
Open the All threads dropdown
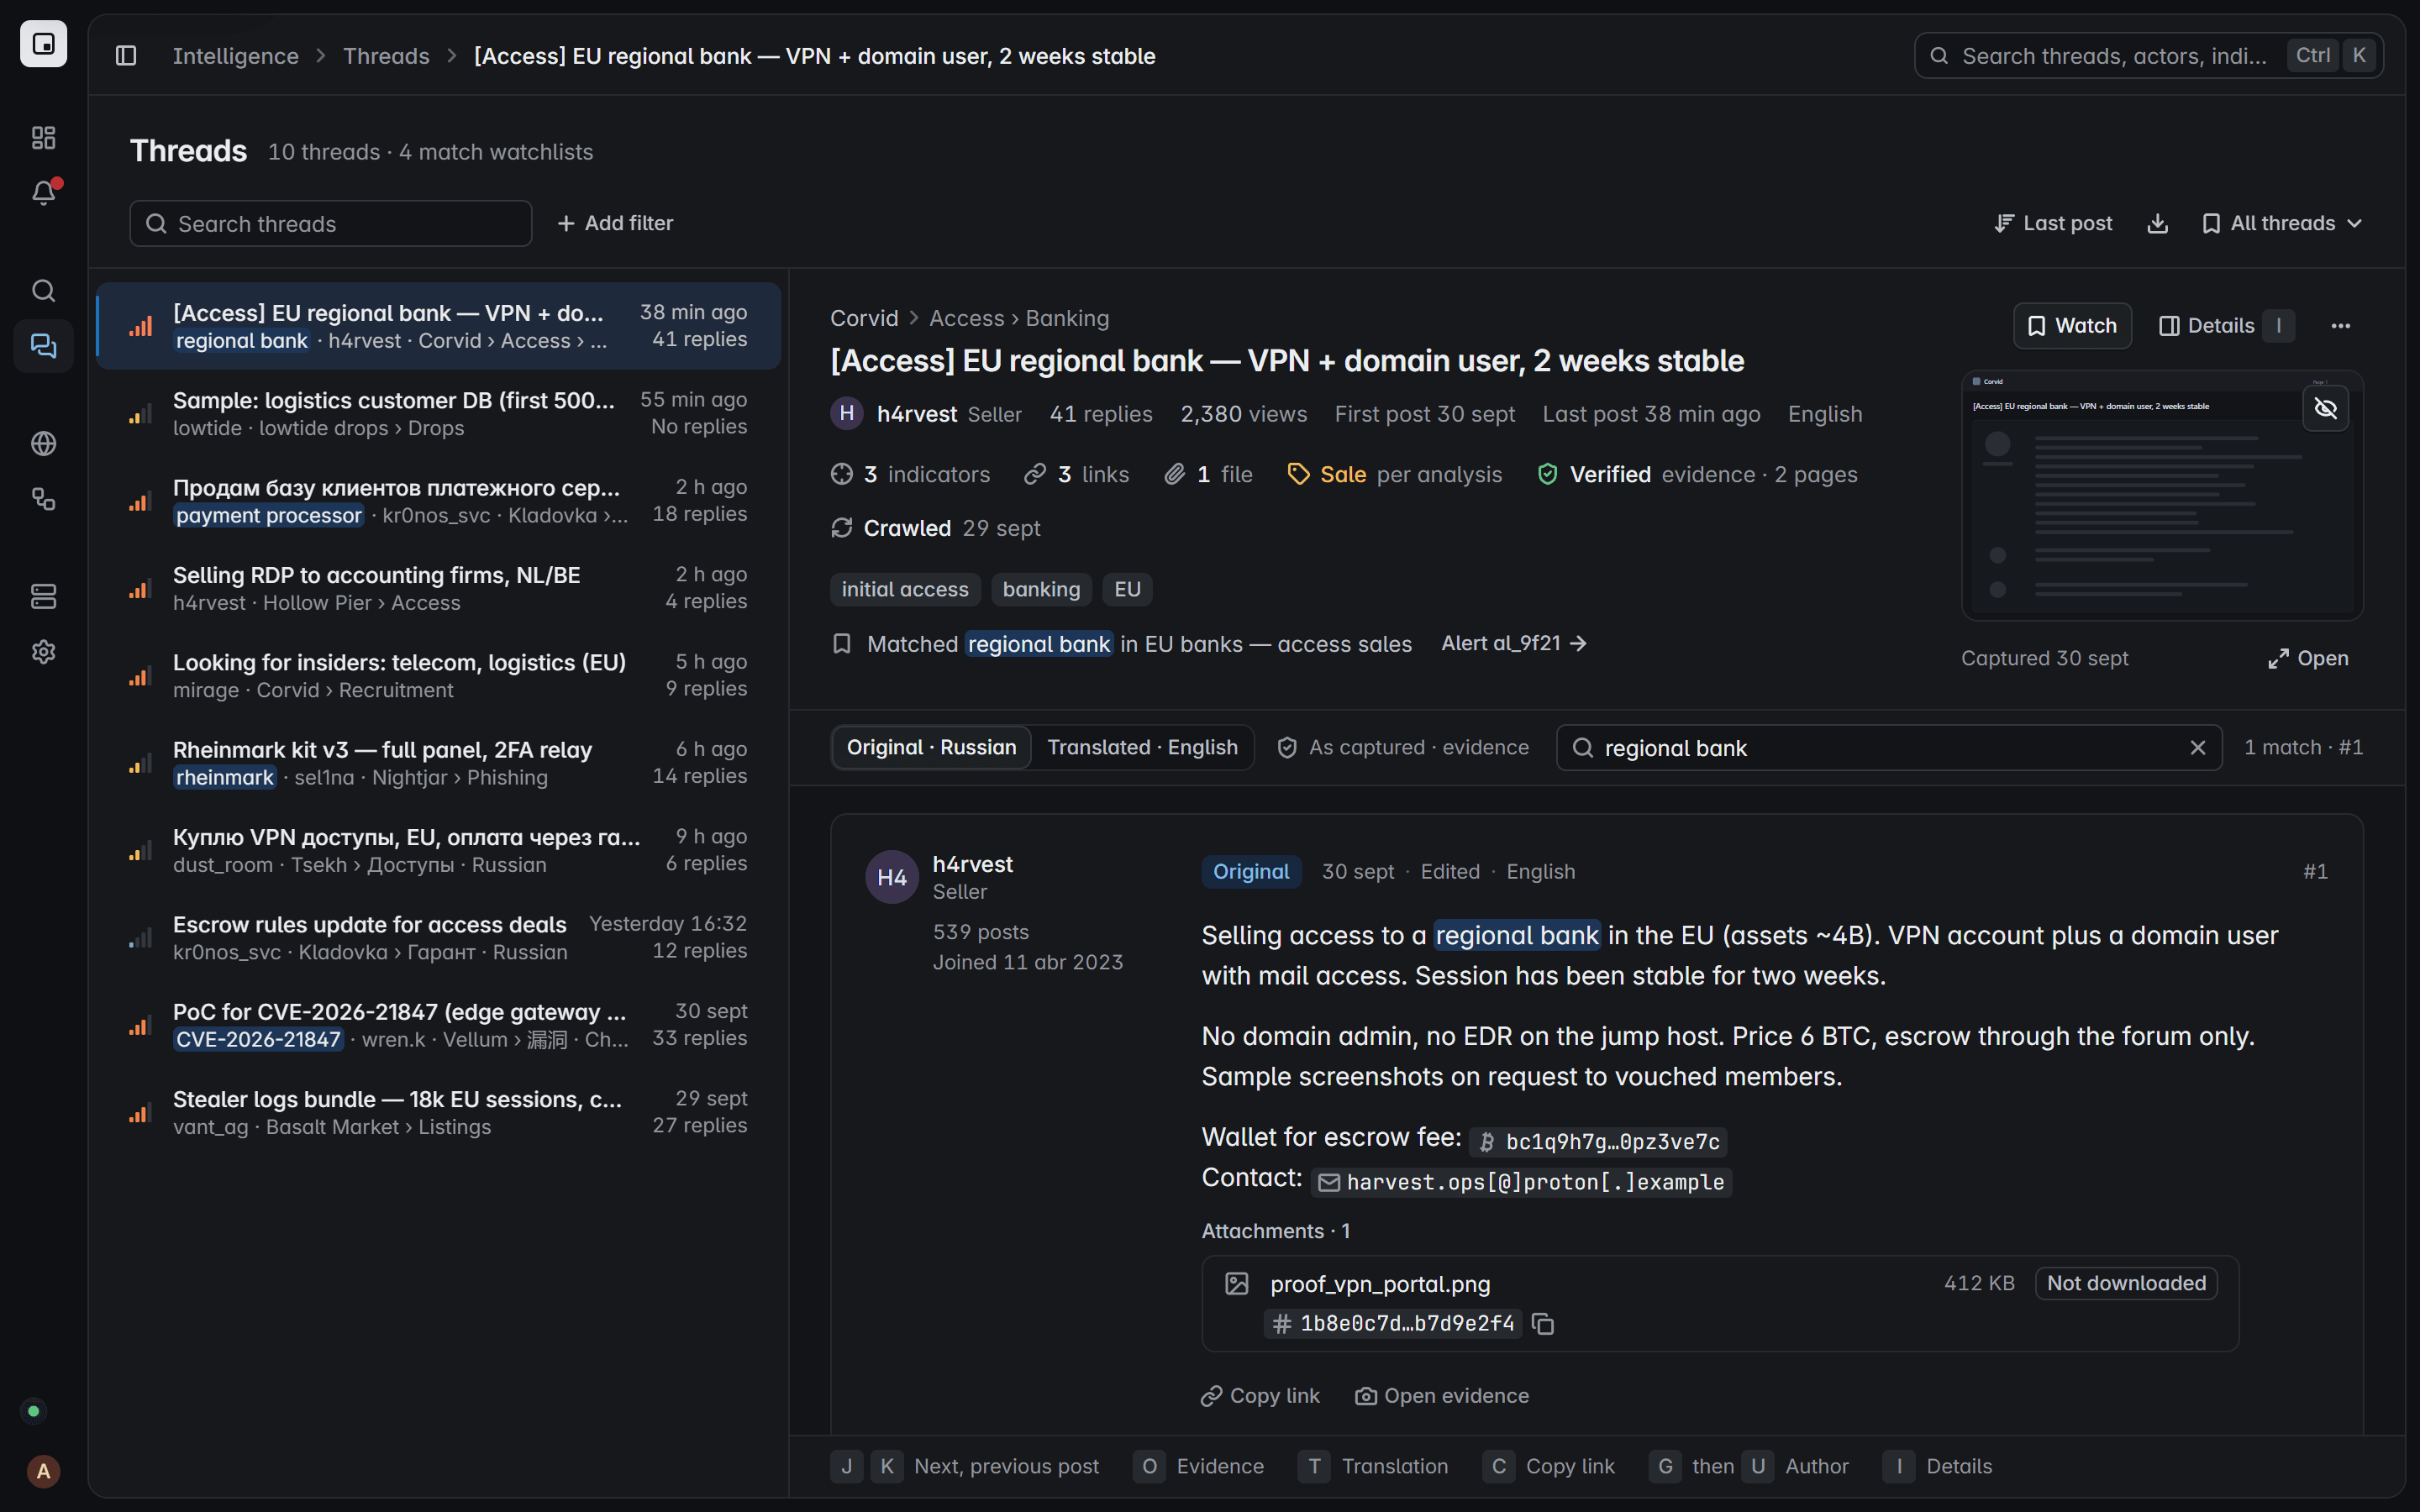2281,223
